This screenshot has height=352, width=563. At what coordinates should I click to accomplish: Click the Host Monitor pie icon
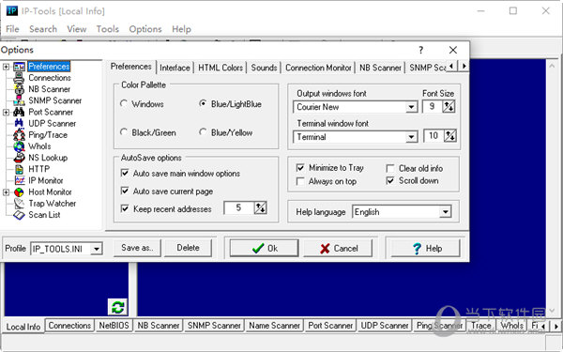coord(19,191)
